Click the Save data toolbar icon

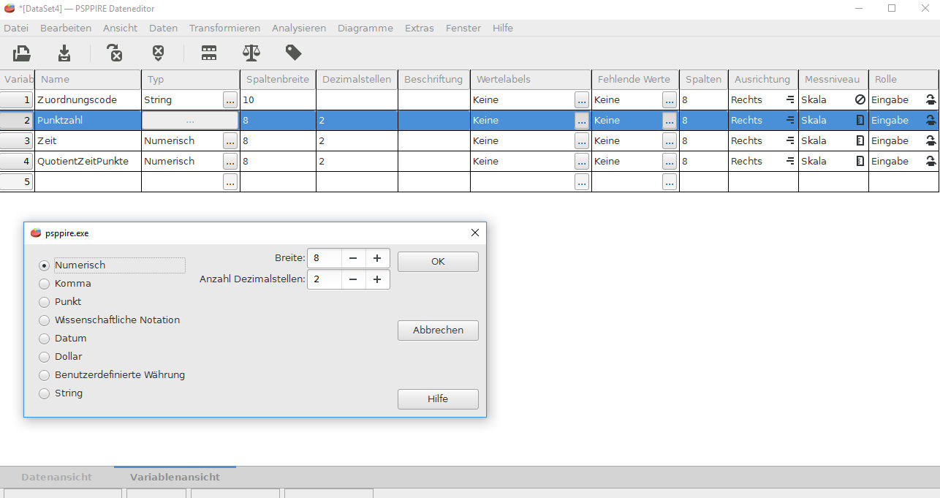pyautogui.click(x=64, y=53)
